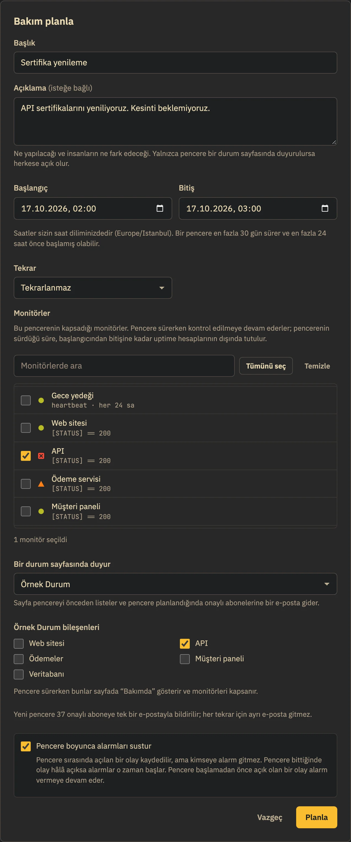Viewport: 351px width, 842px height.
Task: Click the Tümünü seç button
Action: tap(266, 366)
